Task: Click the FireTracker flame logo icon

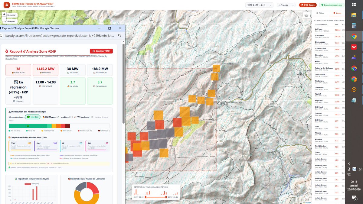Action: point(7,5)
